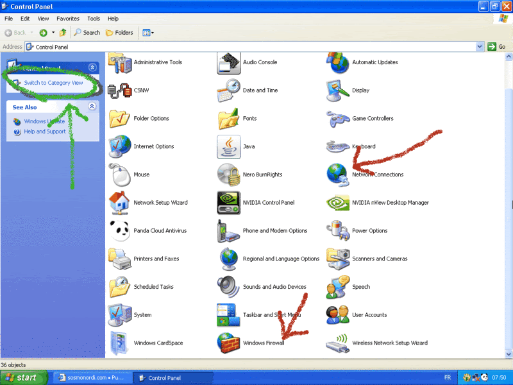
Task: Open the Panda Cloud Antivirus icon
Action: point(120,230)
